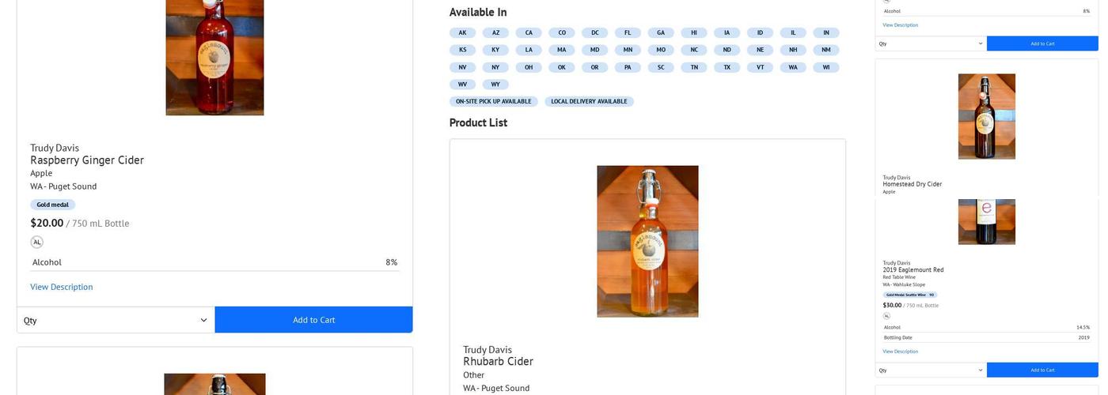Open the Rhubarb Cider bottle photo
The width and height of the screenshot is (1108, 395).
647,241
